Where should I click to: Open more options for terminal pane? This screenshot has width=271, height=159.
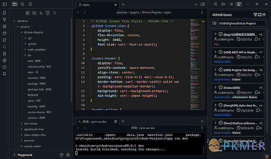click(x=202, y=128)
